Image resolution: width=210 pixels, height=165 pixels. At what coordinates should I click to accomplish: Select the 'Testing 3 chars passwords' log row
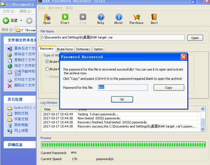click(x=120, y=114)
